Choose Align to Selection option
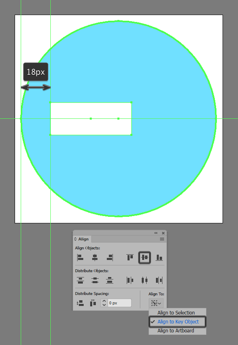Screen dimensions: 238x345 pos(177,312)
